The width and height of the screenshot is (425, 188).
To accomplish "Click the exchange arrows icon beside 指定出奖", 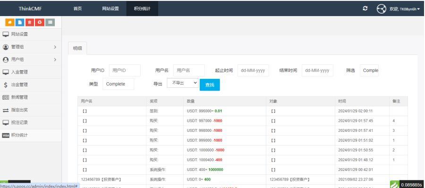I will pyautogui.click(x=6, y=110).
